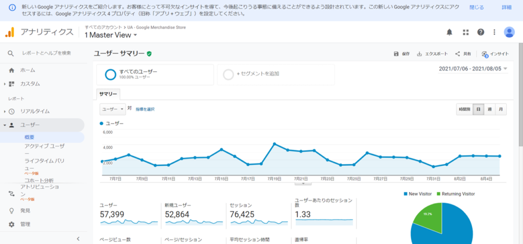
Task: Click the ホーム home icon
Action: [x=12, y=70]
